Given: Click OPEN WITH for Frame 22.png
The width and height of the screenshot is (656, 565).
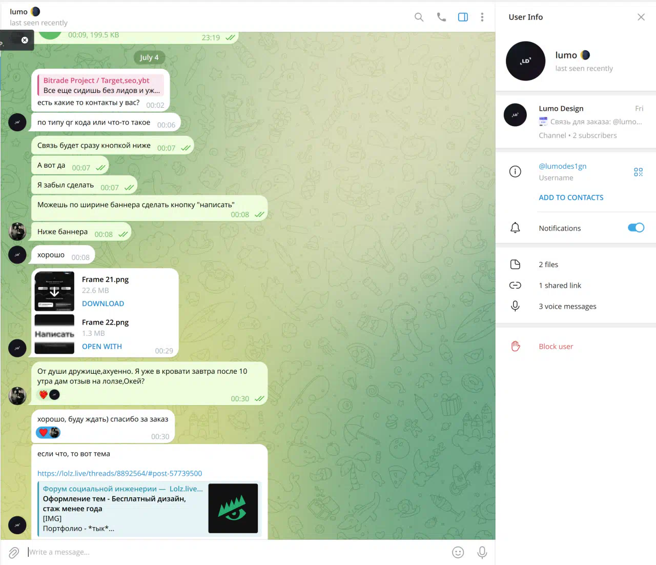Looking at the screenshot, I should click(102, 347).
